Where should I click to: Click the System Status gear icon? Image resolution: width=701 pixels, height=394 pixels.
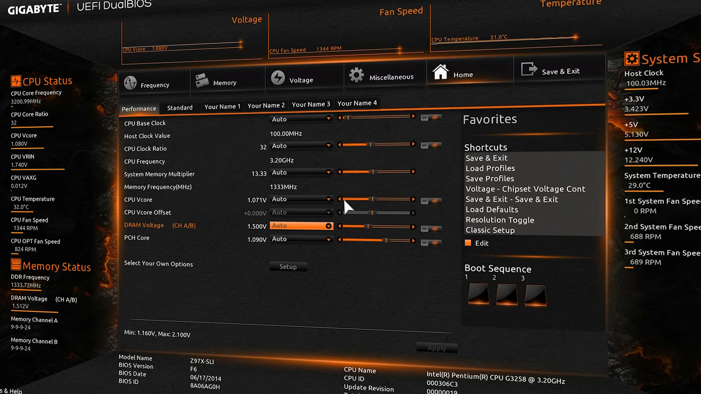pyautogui.click(x=632, y=58)
